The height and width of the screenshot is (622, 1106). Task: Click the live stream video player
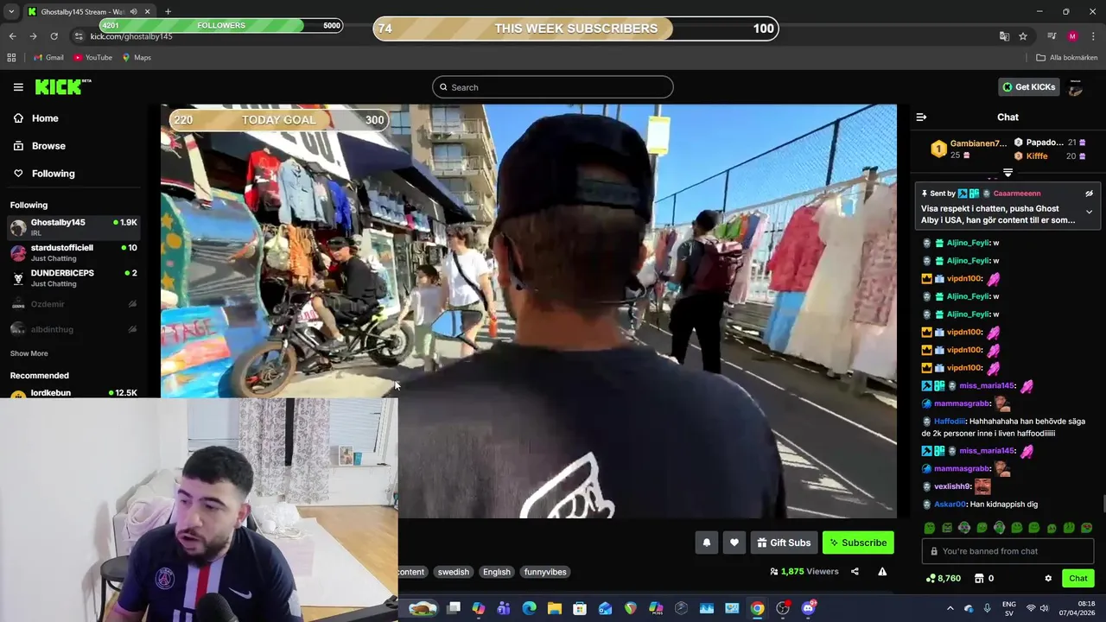(x=529, y=311)
